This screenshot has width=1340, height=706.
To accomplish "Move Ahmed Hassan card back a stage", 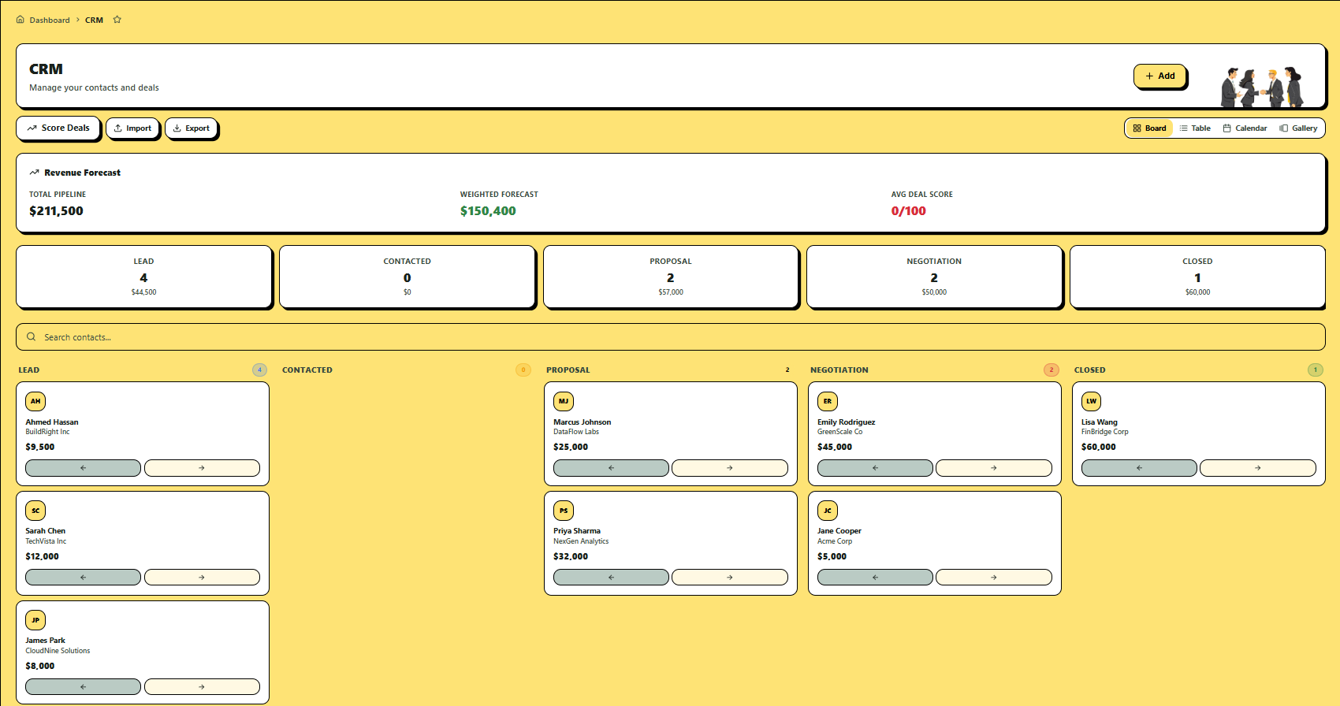I will [x=83, y=468].
